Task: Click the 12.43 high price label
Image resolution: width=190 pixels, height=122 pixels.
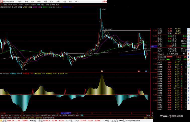Action: [x=104, y=9]
